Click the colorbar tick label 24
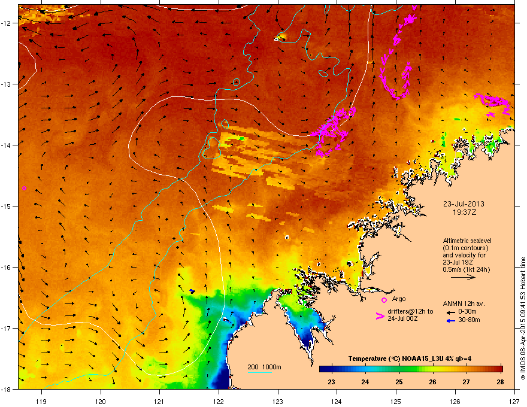The width and height of the screenshot is (527, 407). (365, 382)
